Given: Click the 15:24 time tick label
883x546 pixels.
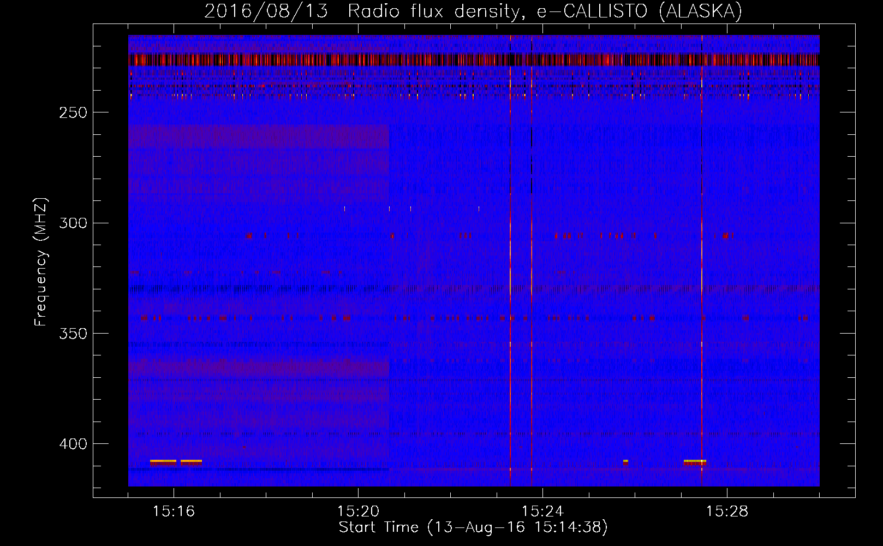Looking at the screenshot, I should 542,512.
